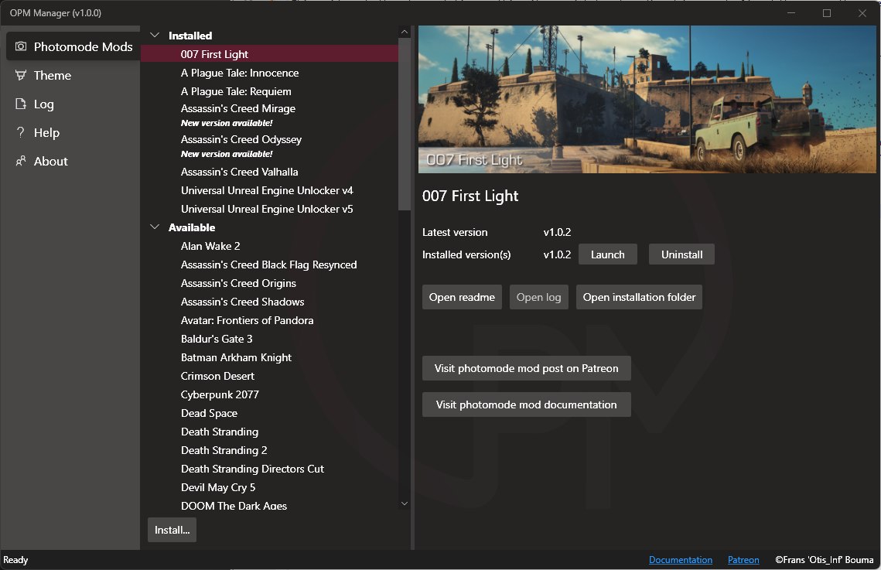Screen dimensions: 881x570
Task: Click the Latest version v1.0.2 value
Action: [x=558, y=232]
